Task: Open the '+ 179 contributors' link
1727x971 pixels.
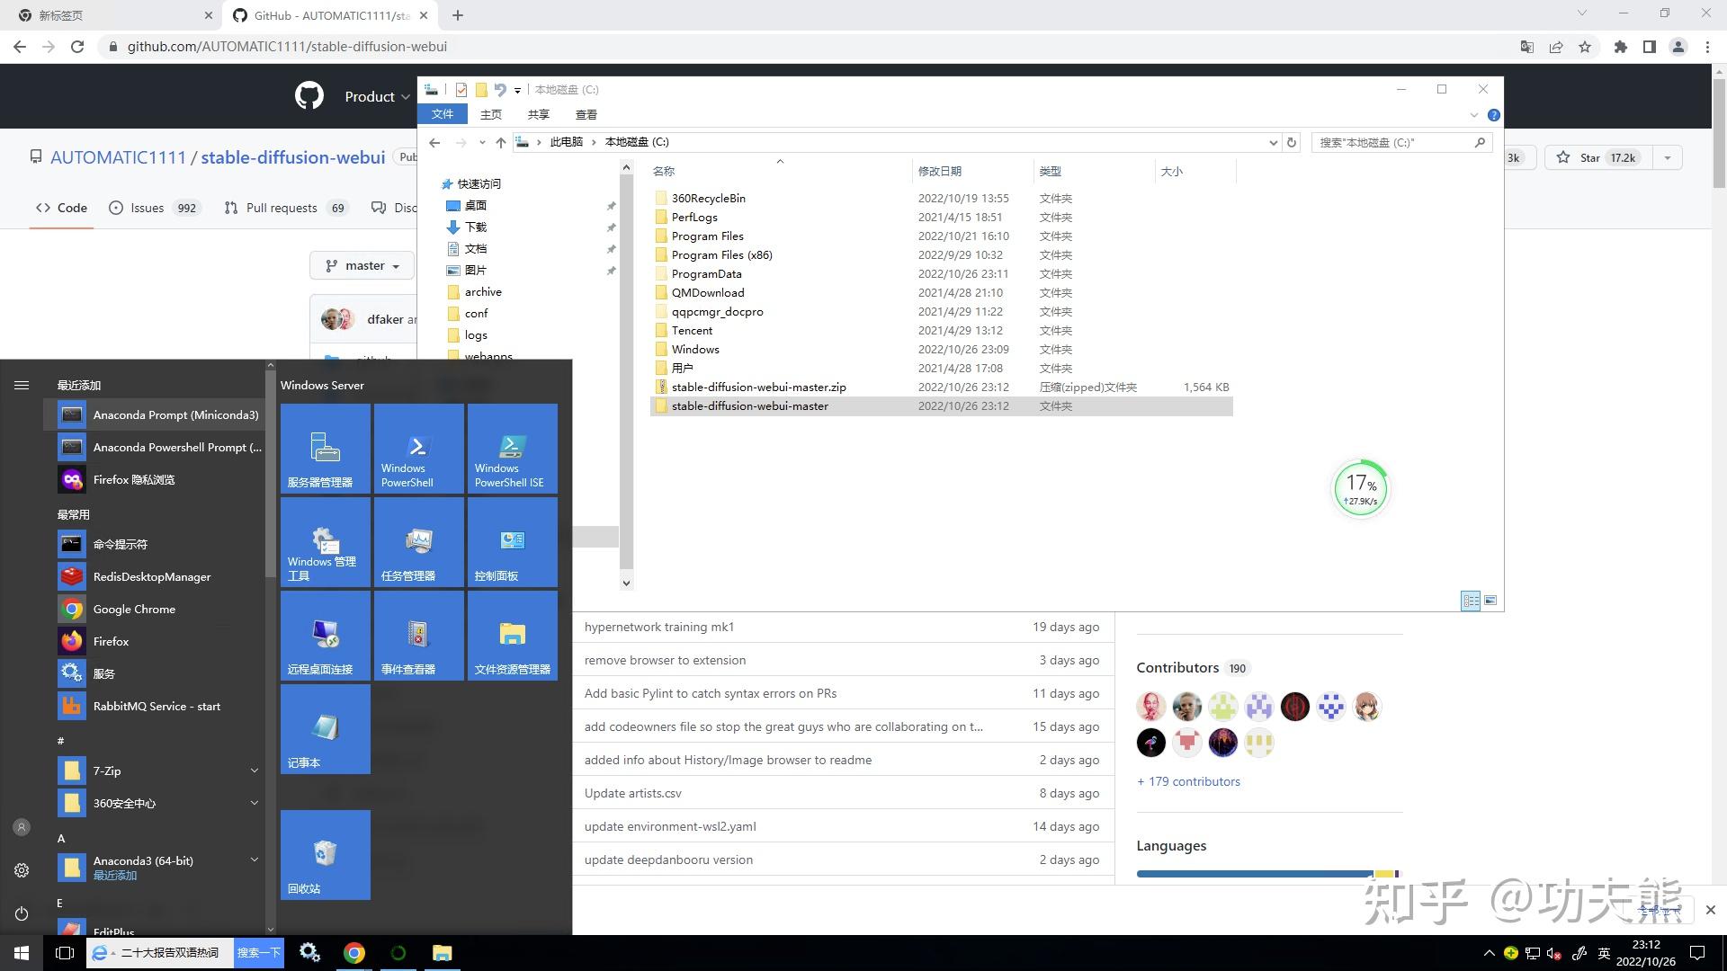Action: [1188, 781]
